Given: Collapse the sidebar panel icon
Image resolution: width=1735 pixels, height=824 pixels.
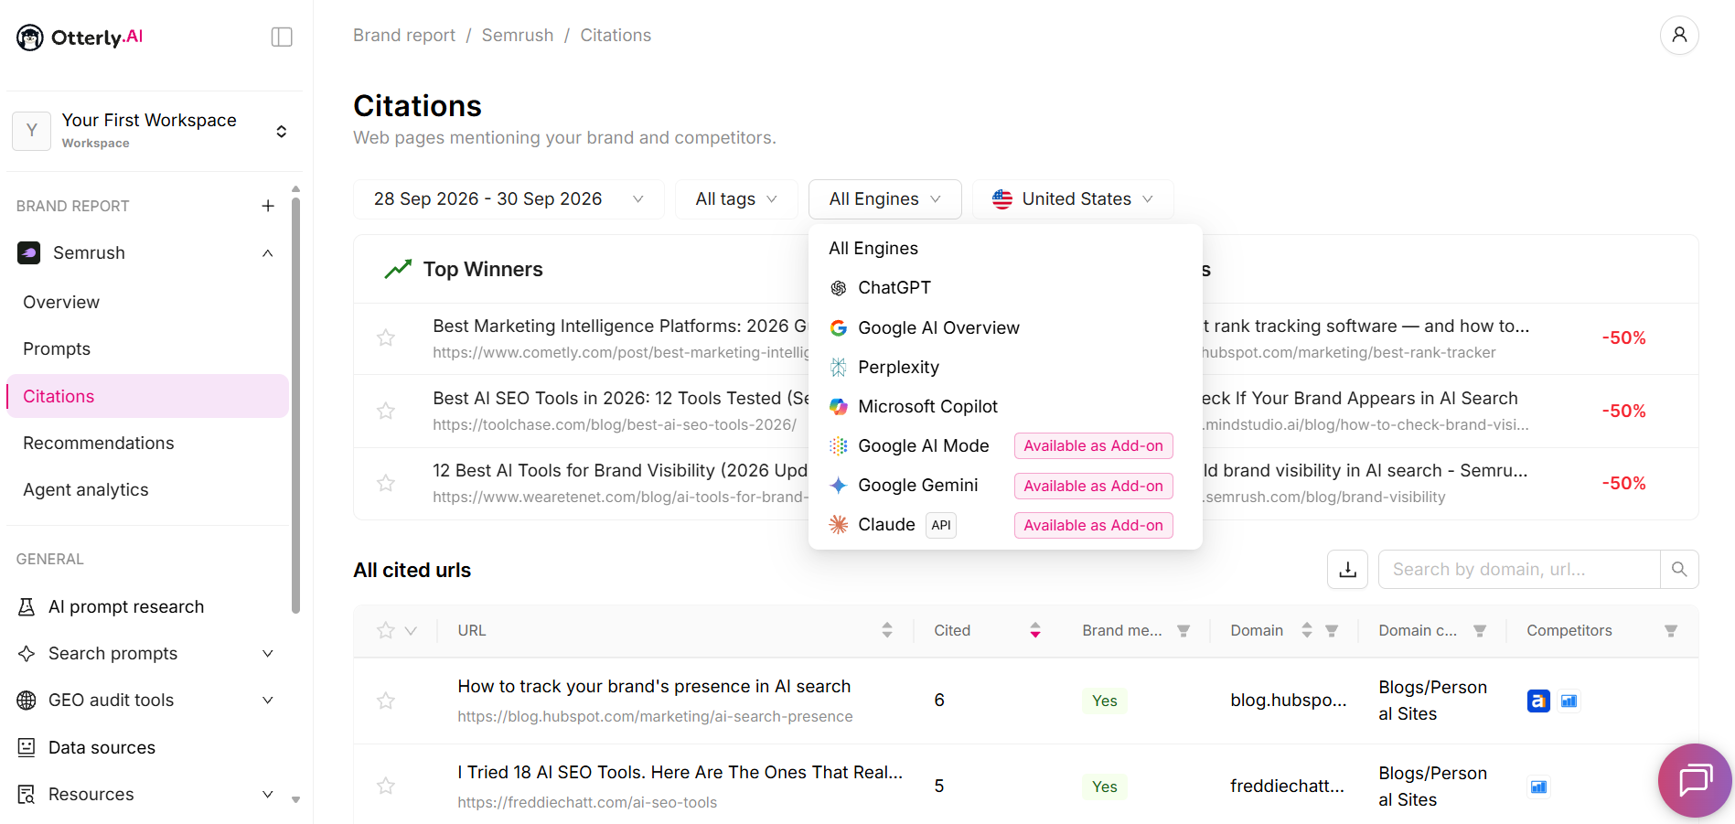Looking at the screenshot, I should (x=282, y=37).
